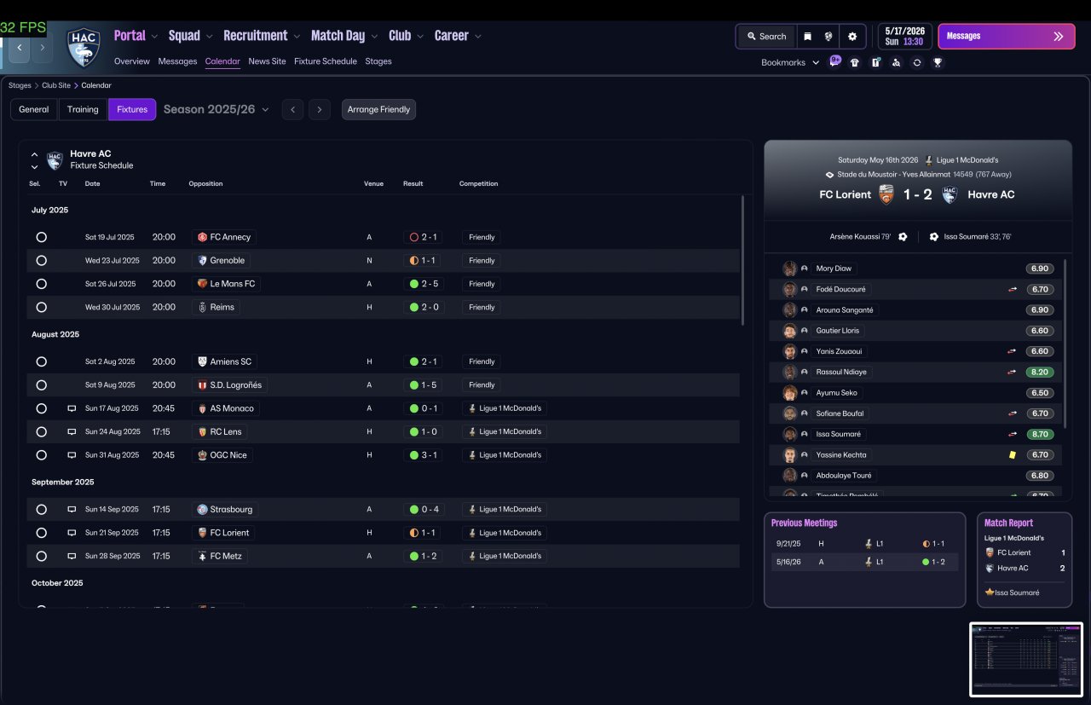1091x705 pixels.
Task: Switch to the General tab
Action: (34, 109)
